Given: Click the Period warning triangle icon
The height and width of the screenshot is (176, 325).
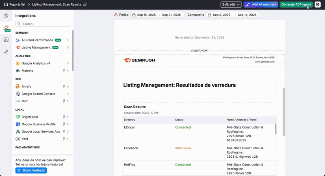Looking at the screenshot, I should 116,15.
